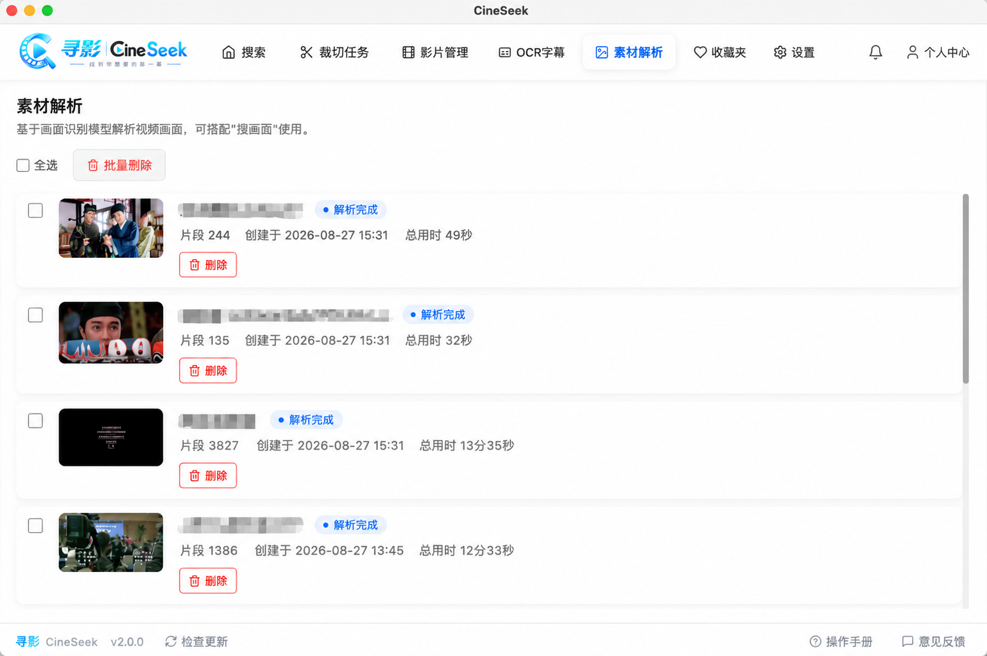Open the notifications bell icon
The height and width of the screenshot is (656, 987).
tap(875, 53)
